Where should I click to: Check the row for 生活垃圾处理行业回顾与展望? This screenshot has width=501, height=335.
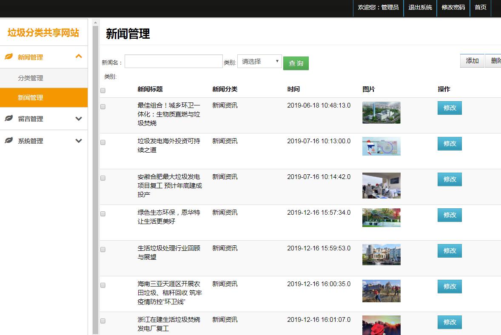tap(103, 250)
